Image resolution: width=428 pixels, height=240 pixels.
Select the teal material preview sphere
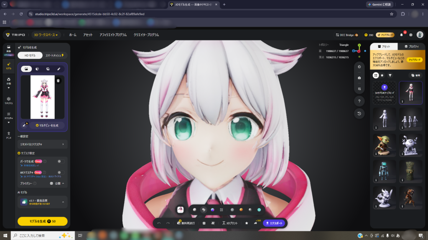(259, 210)
